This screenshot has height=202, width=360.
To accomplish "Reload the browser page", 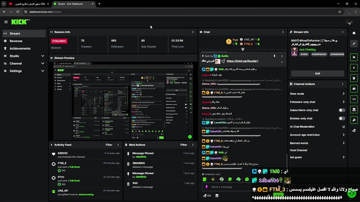I will [x=17, y=12].
